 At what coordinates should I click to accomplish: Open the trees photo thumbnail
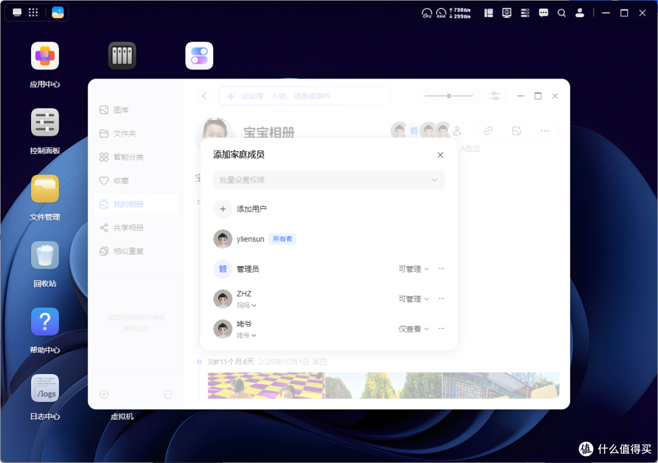click(x=384, y=386)
